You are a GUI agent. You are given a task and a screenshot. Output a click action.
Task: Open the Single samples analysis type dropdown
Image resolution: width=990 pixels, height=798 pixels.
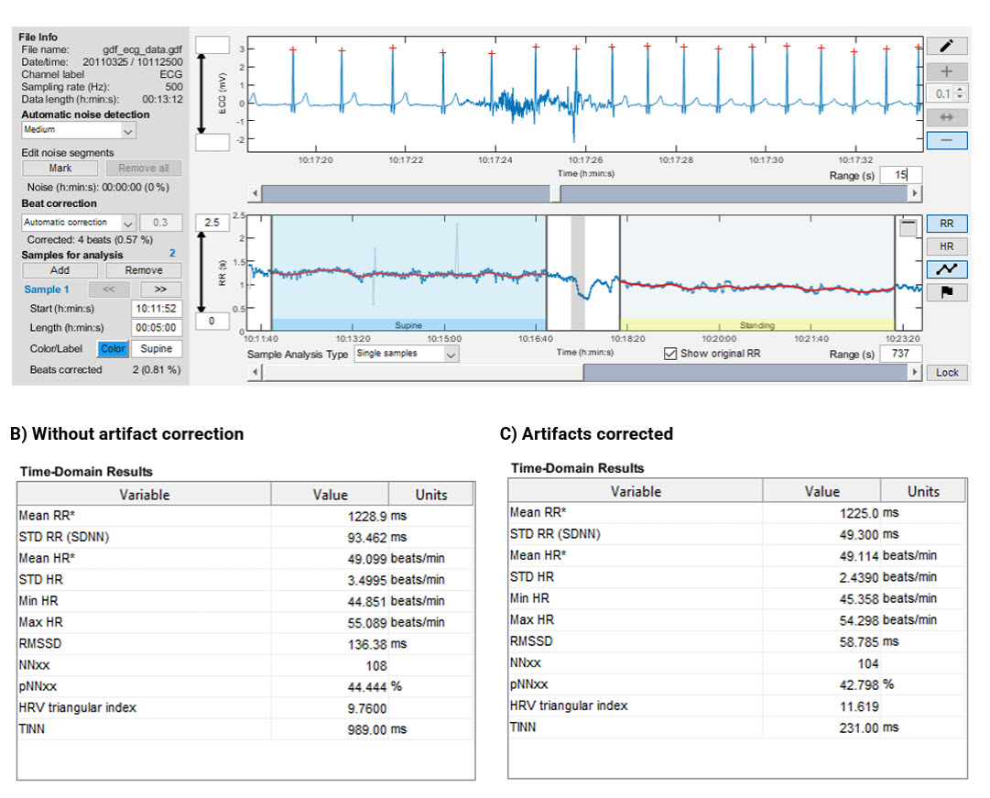(406, 354)
